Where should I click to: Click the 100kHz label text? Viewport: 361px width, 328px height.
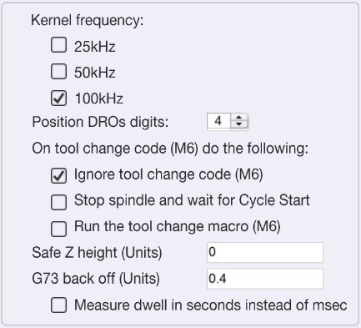click(99, 98)
